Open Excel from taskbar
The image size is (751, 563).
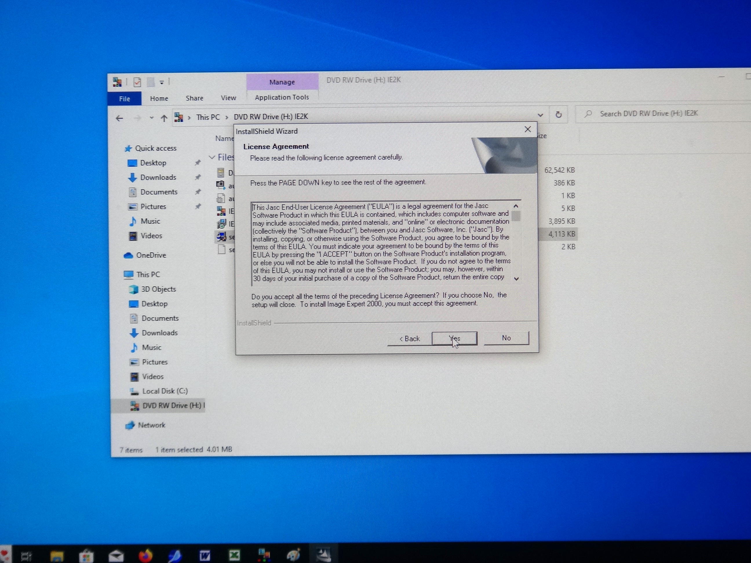(234, 555)
